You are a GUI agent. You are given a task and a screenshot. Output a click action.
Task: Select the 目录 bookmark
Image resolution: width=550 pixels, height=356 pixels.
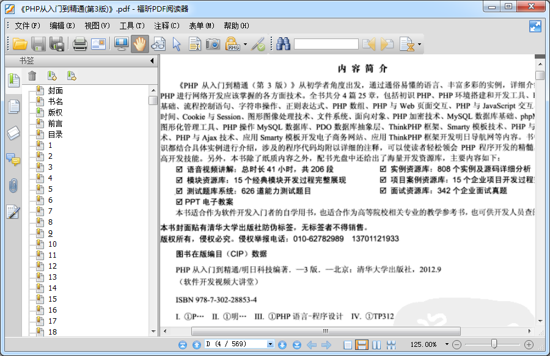55,134
